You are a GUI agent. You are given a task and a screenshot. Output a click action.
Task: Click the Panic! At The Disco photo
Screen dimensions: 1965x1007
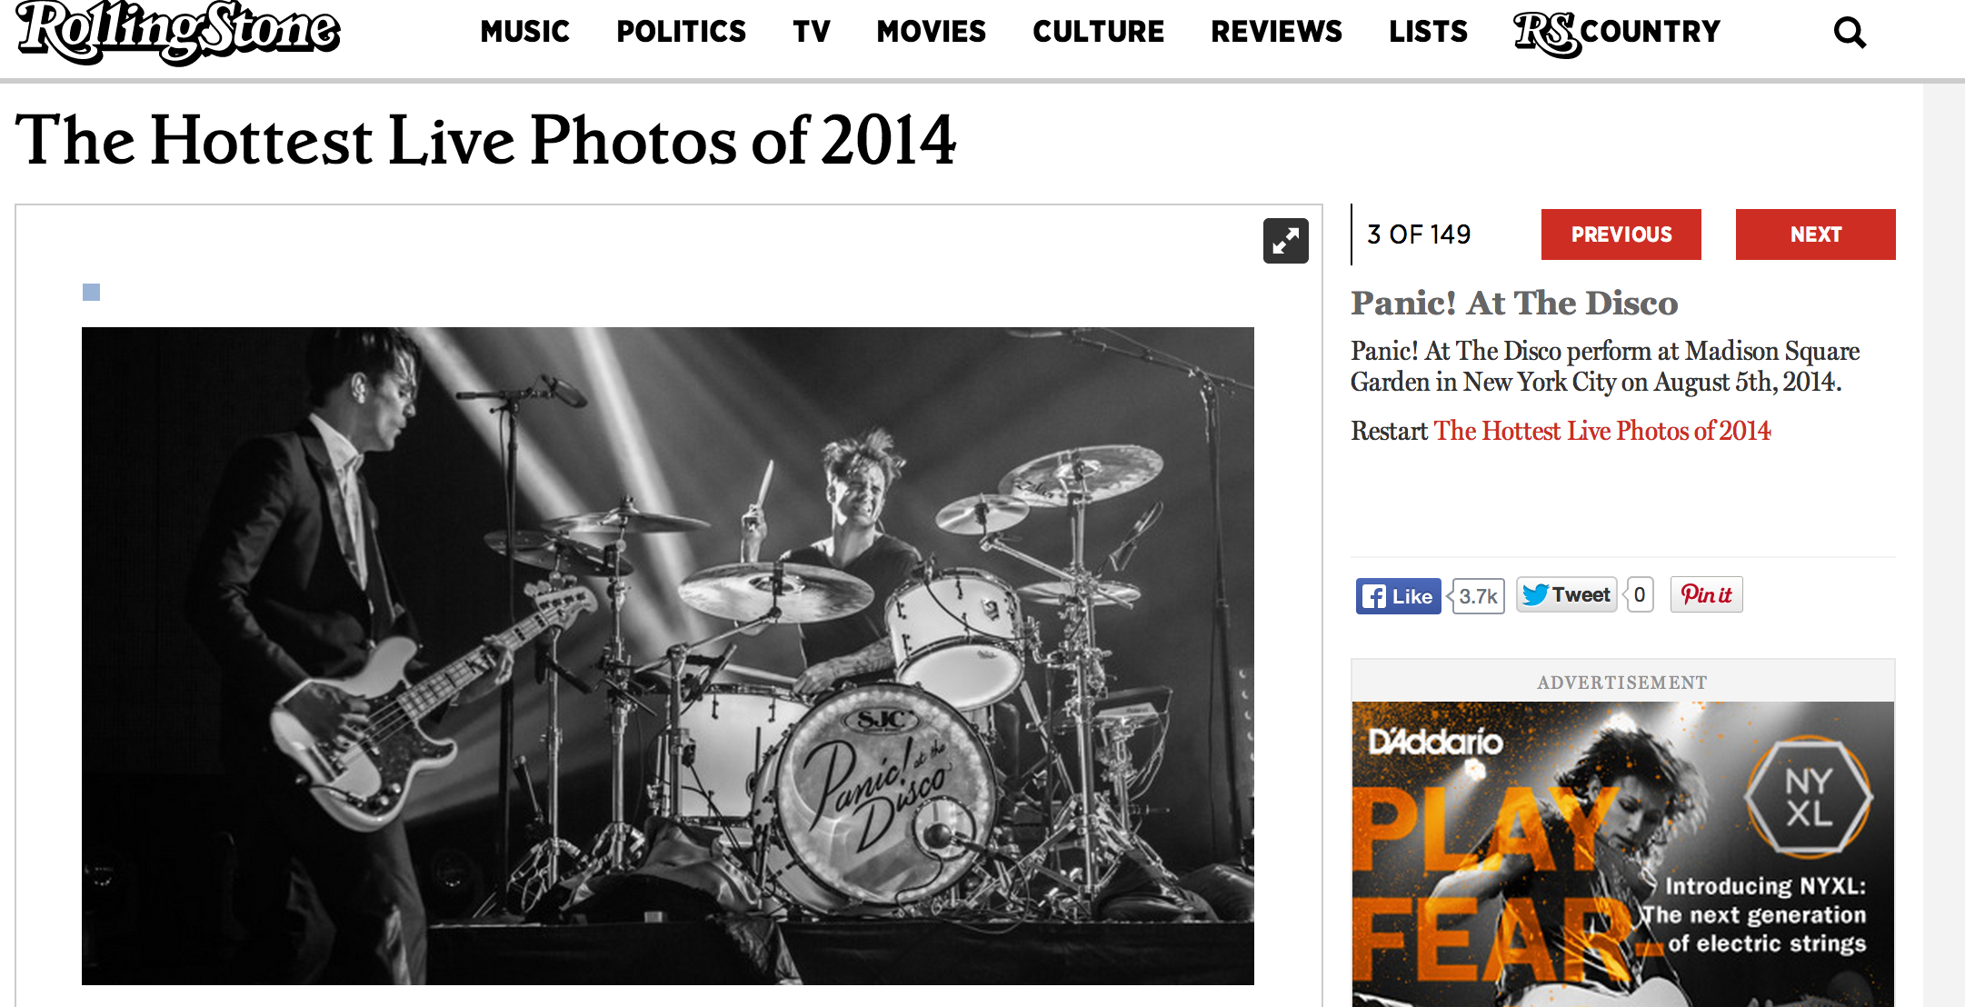click(x=668, y=656)
